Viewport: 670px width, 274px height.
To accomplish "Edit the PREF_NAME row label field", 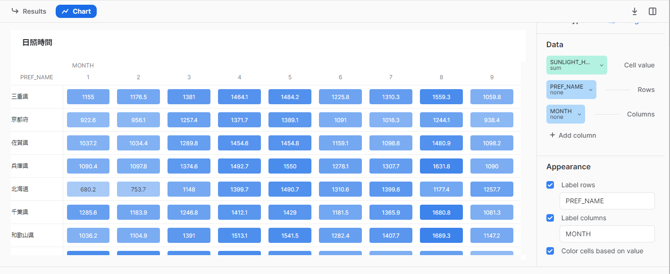I will click(x=607, y=201).
